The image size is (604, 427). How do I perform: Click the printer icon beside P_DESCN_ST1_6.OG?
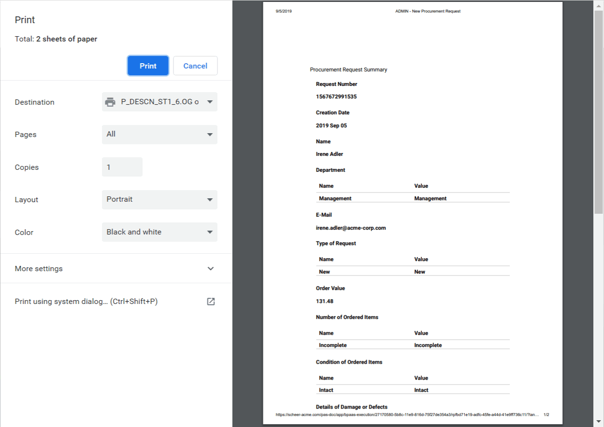click(x=111, y=101)
